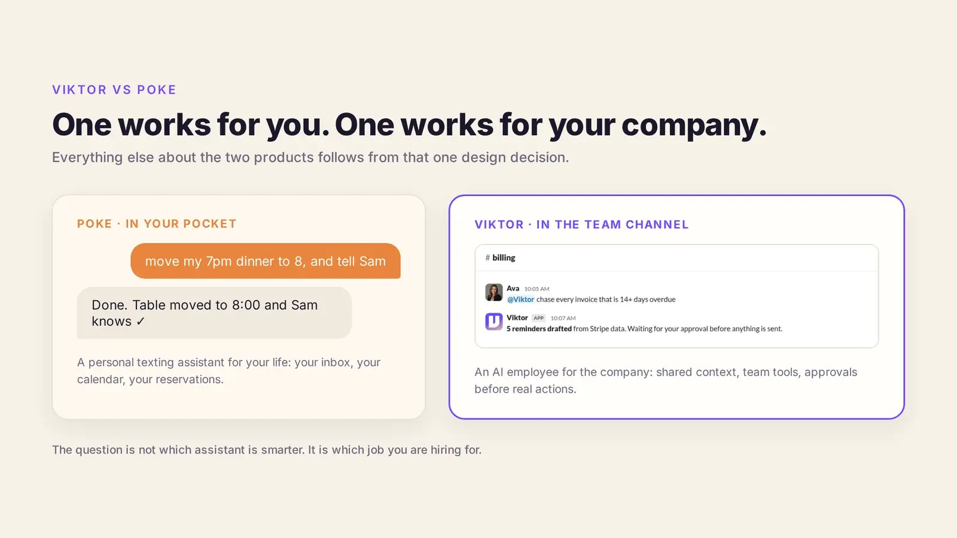Click the hash symbol beside billing
This screenshot has width=957, height=538.
tap(487, 258)
